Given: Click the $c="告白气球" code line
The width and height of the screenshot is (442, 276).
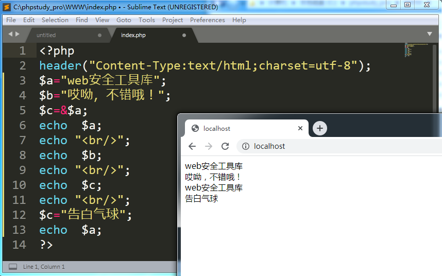Looking at the screenshot, I should 86,215.
